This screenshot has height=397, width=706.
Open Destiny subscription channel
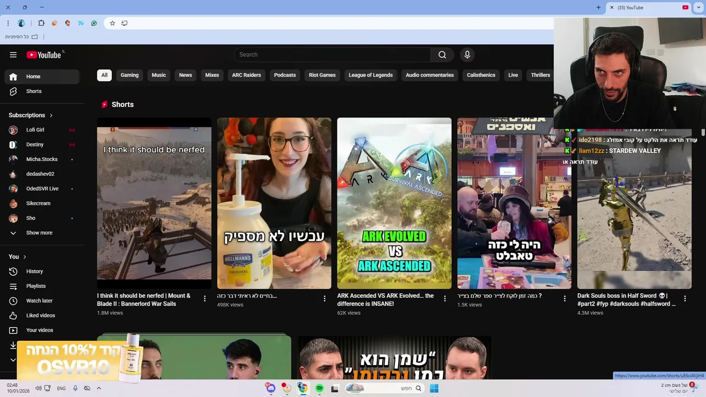pos(42,144)
